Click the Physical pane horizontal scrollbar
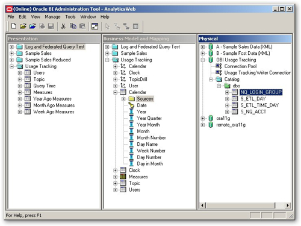The height and width of the screenshot is (226, 301). [x=245, y=206]
